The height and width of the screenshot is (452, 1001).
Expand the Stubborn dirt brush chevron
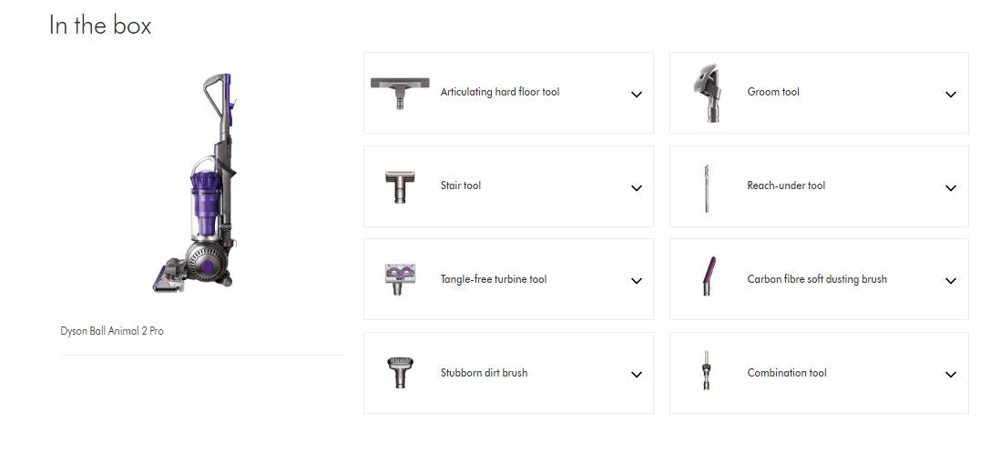point(637,375)
